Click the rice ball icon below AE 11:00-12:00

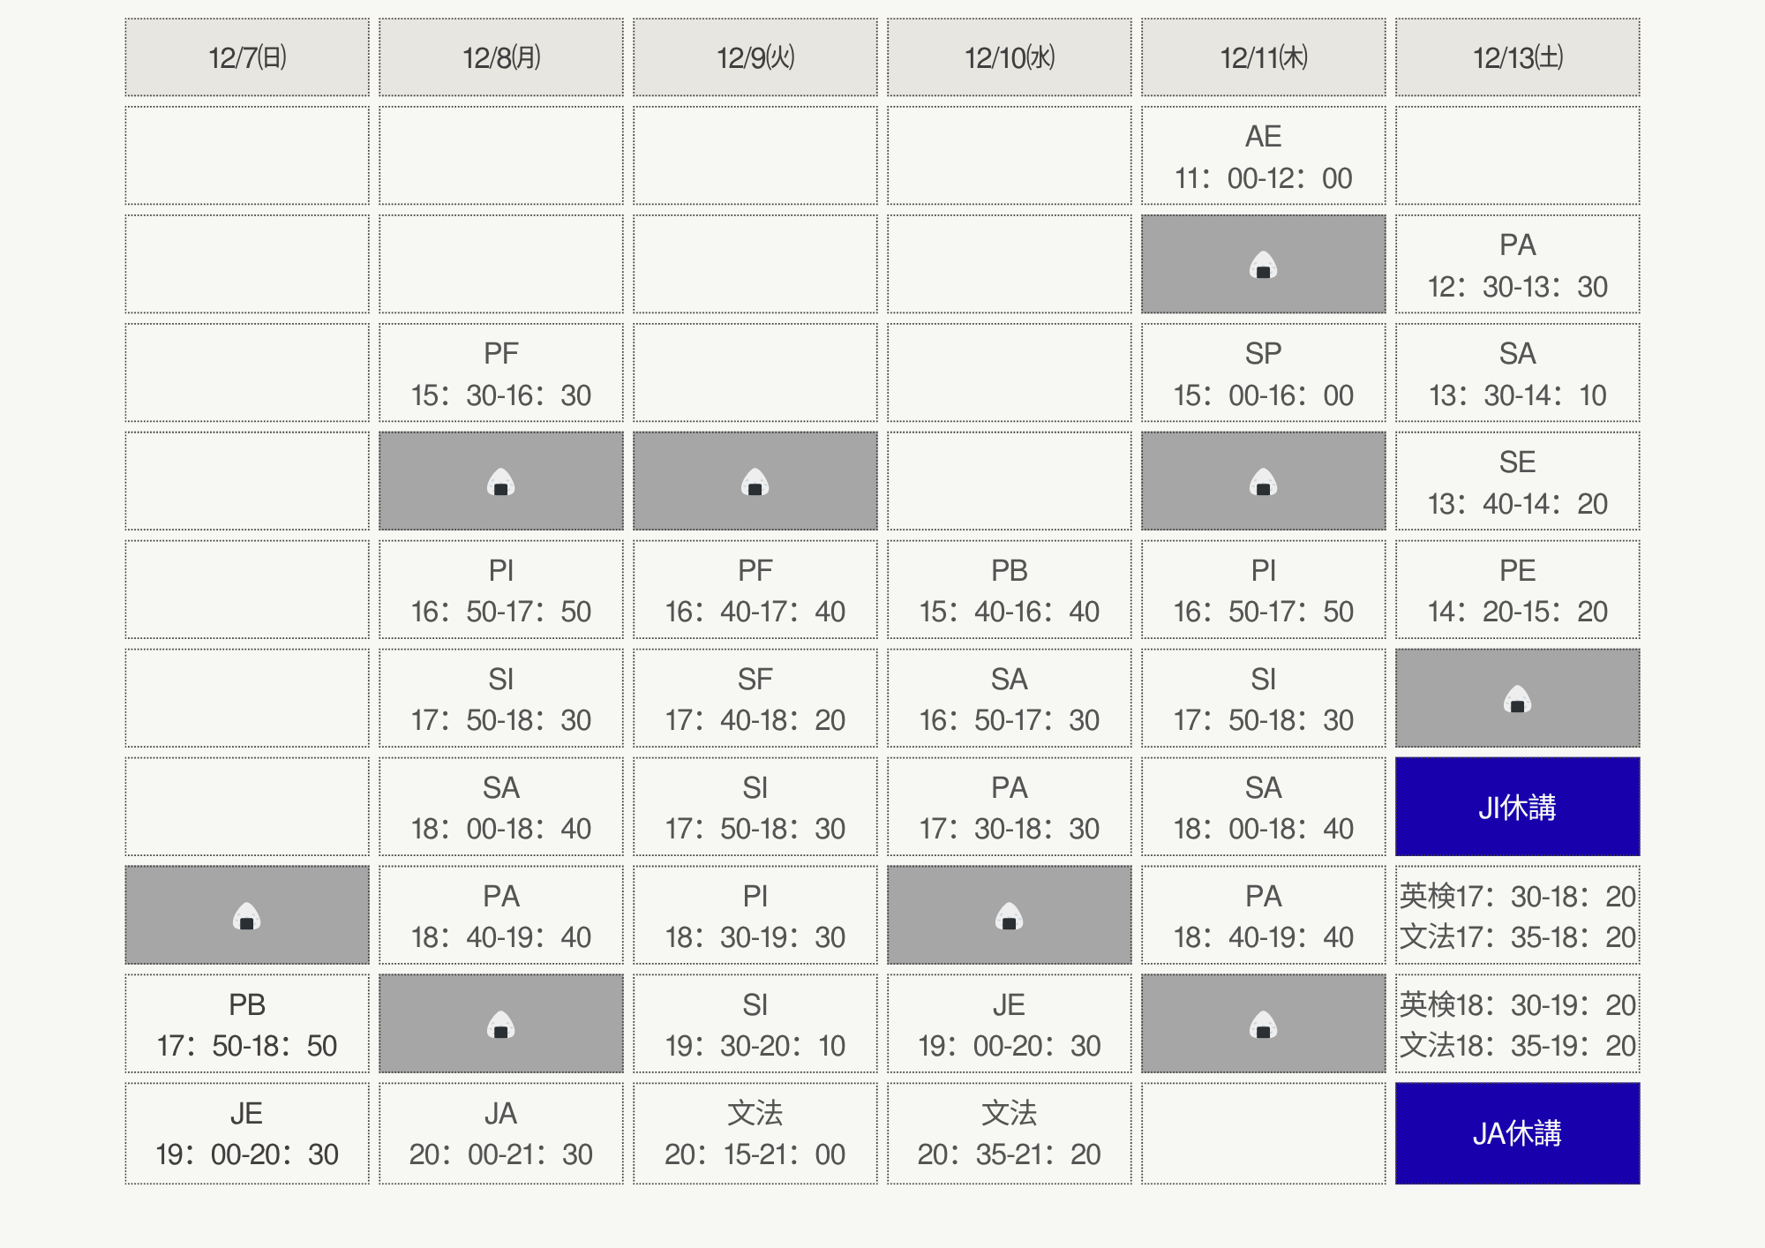coord(1263,265)
